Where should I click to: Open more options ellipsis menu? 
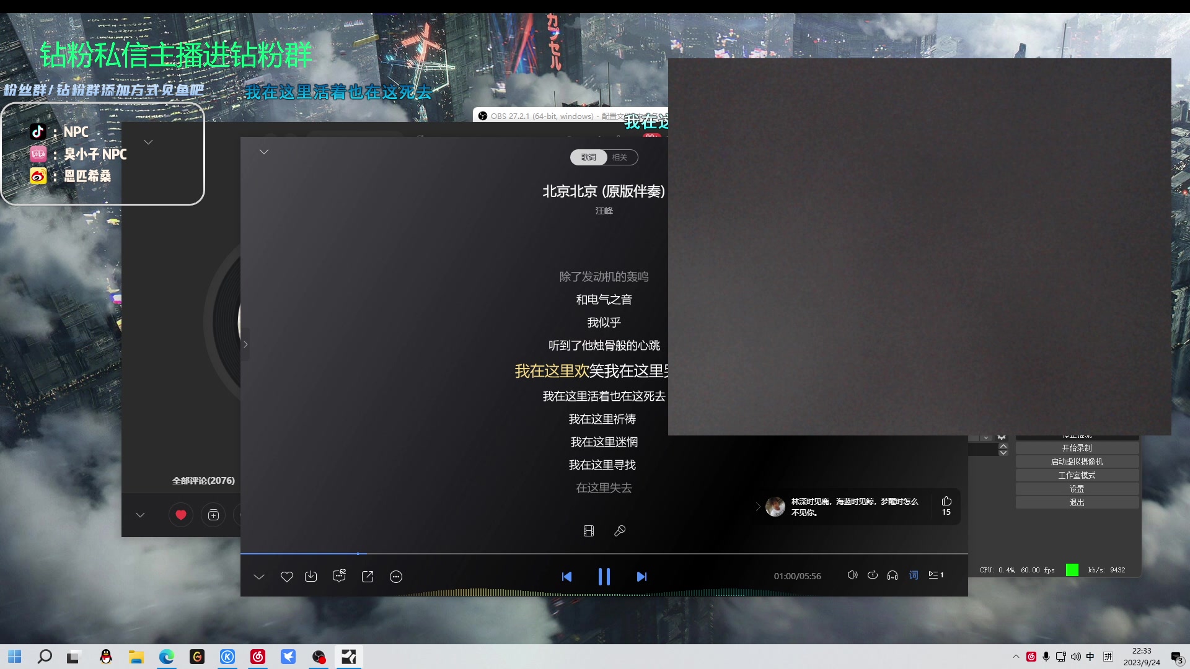point(396,577)
